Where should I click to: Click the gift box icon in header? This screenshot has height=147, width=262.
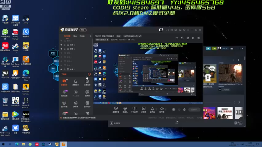point(177,38)
